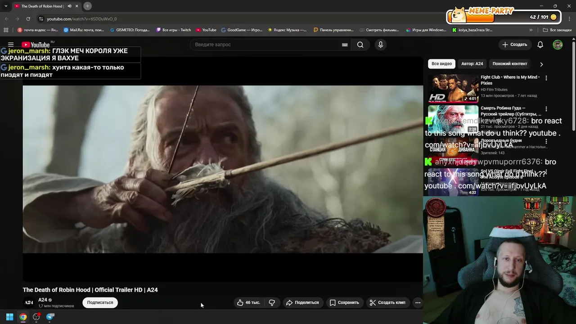Open GoodGame — Игро bookmark

242,30
